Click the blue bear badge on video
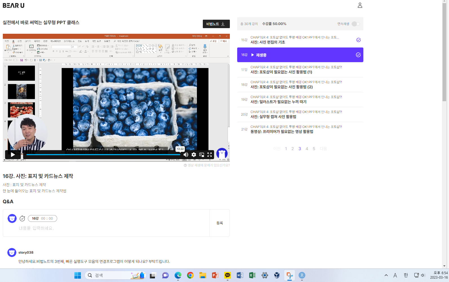Image resolution: width=449 pixels, height=282 pixels. point(222,154)
